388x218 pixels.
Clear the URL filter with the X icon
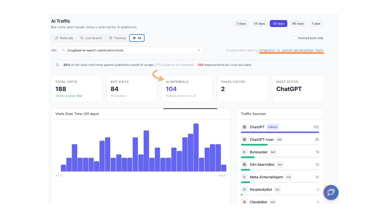point(199,50)
